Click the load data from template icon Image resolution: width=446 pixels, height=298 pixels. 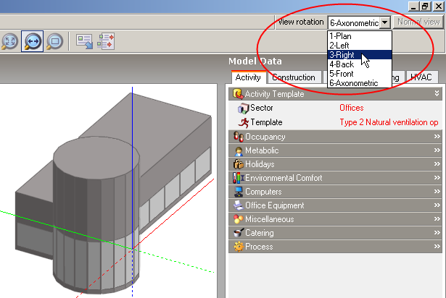84,41
